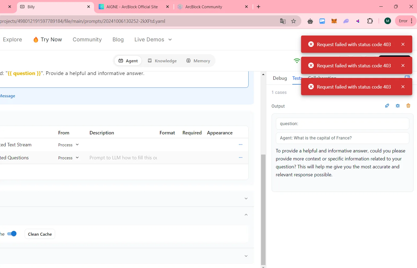Click the Clean Cache button
The width and height of the screenshot is (417, 268).
(40, 234)
